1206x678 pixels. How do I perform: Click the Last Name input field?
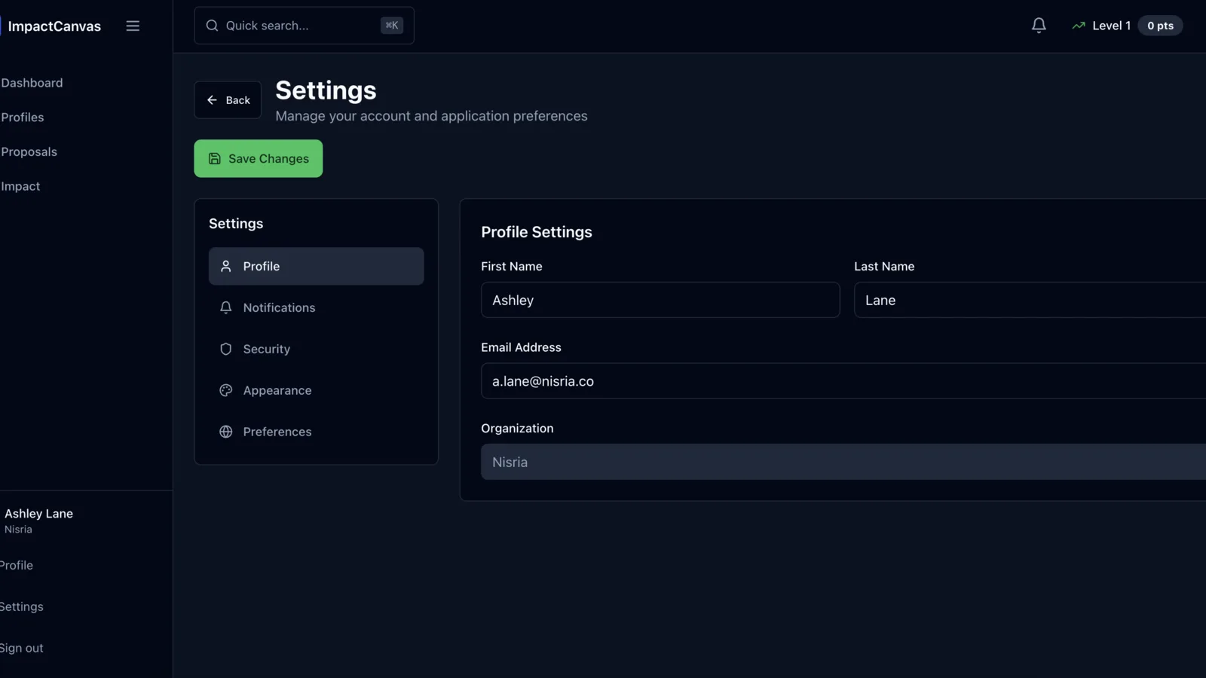1029,300
